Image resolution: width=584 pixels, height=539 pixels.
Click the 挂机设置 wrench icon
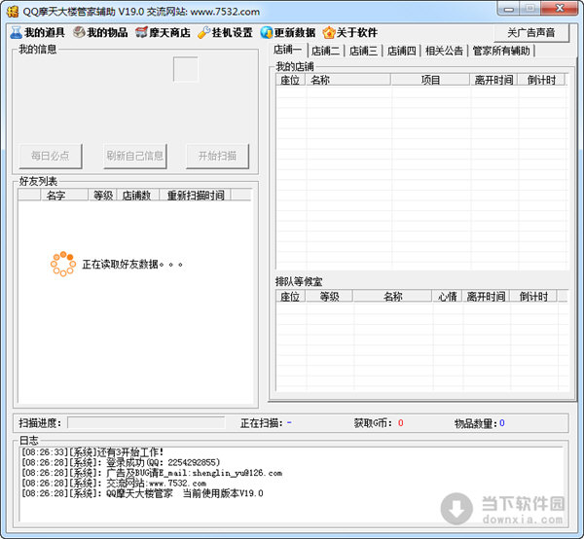tap(203, 33)
